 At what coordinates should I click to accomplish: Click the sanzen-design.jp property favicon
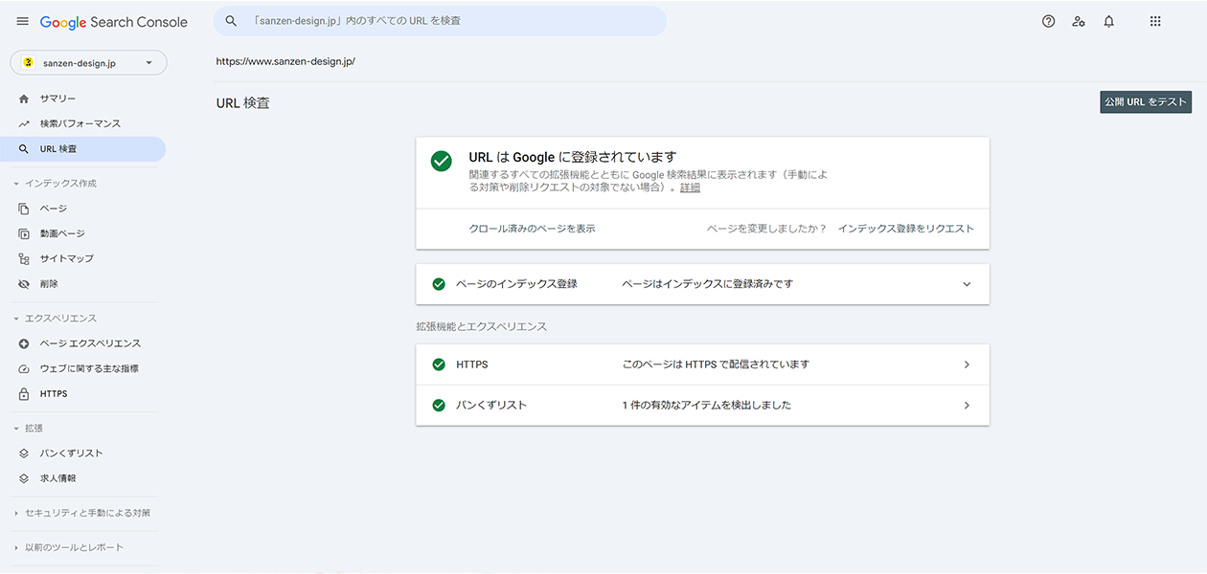point(29,62)
